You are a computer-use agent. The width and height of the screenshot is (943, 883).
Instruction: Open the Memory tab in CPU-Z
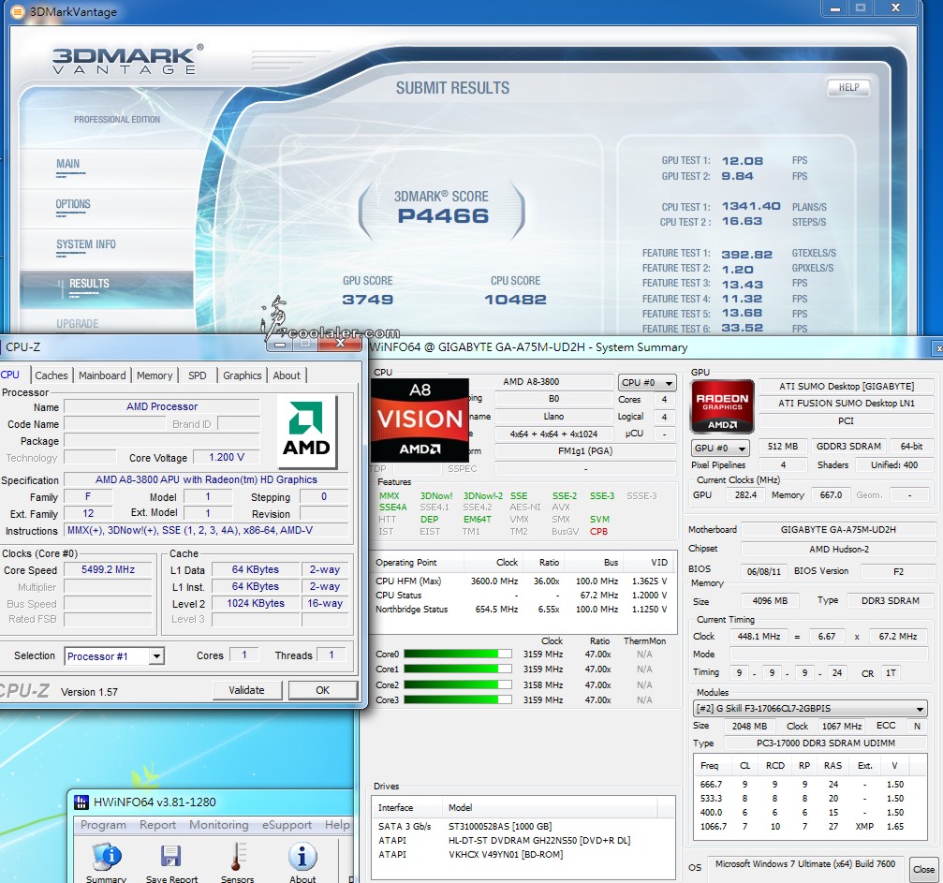(155, 375)
